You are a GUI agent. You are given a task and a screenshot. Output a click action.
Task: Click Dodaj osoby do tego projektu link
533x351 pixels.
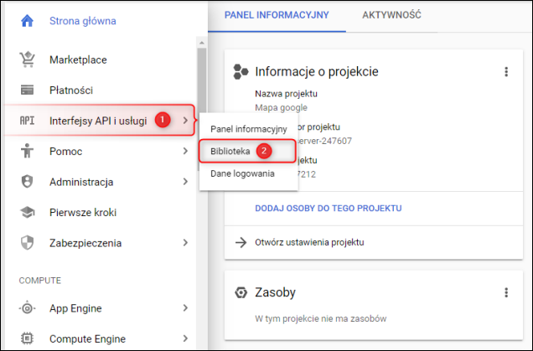(x=329, y=208)
